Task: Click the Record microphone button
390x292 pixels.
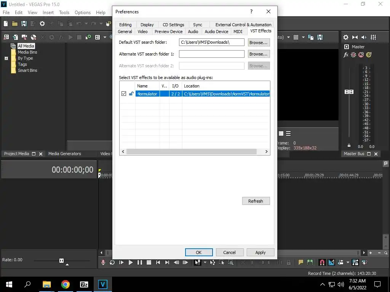Action: (103, 262)
